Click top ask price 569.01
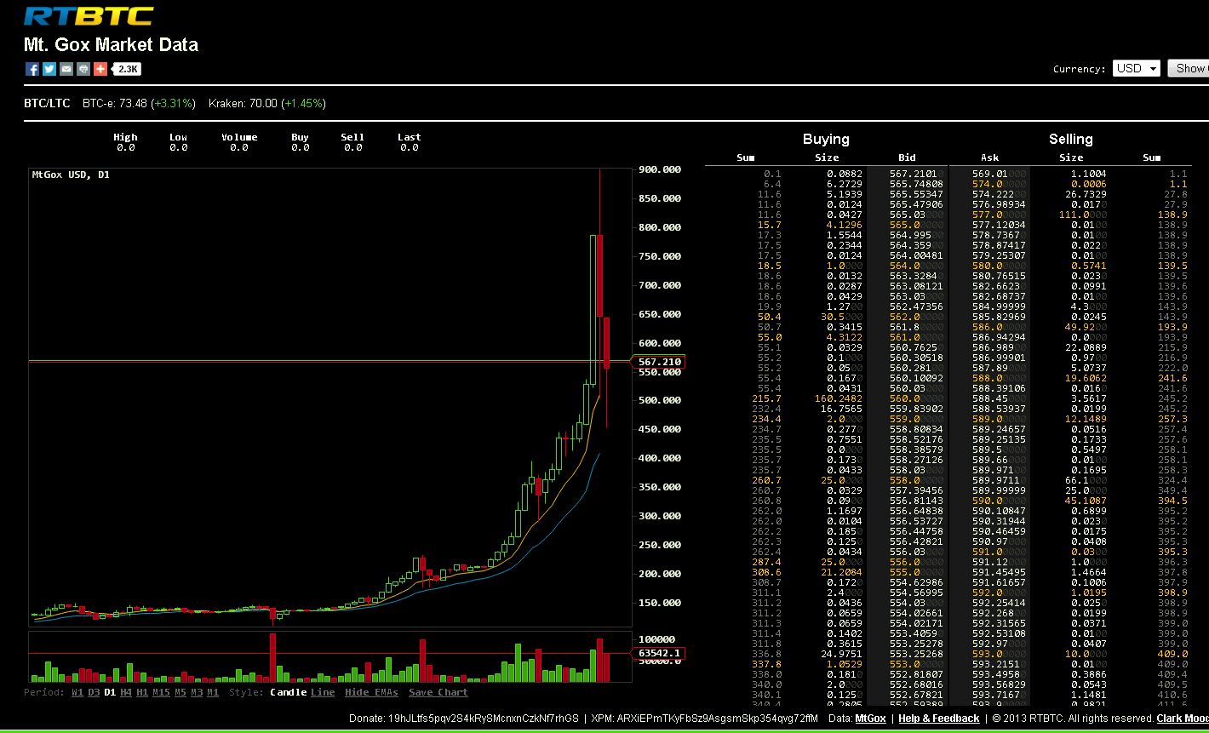Viewport: 1209px width, 733px height. tap(1000, 174)
